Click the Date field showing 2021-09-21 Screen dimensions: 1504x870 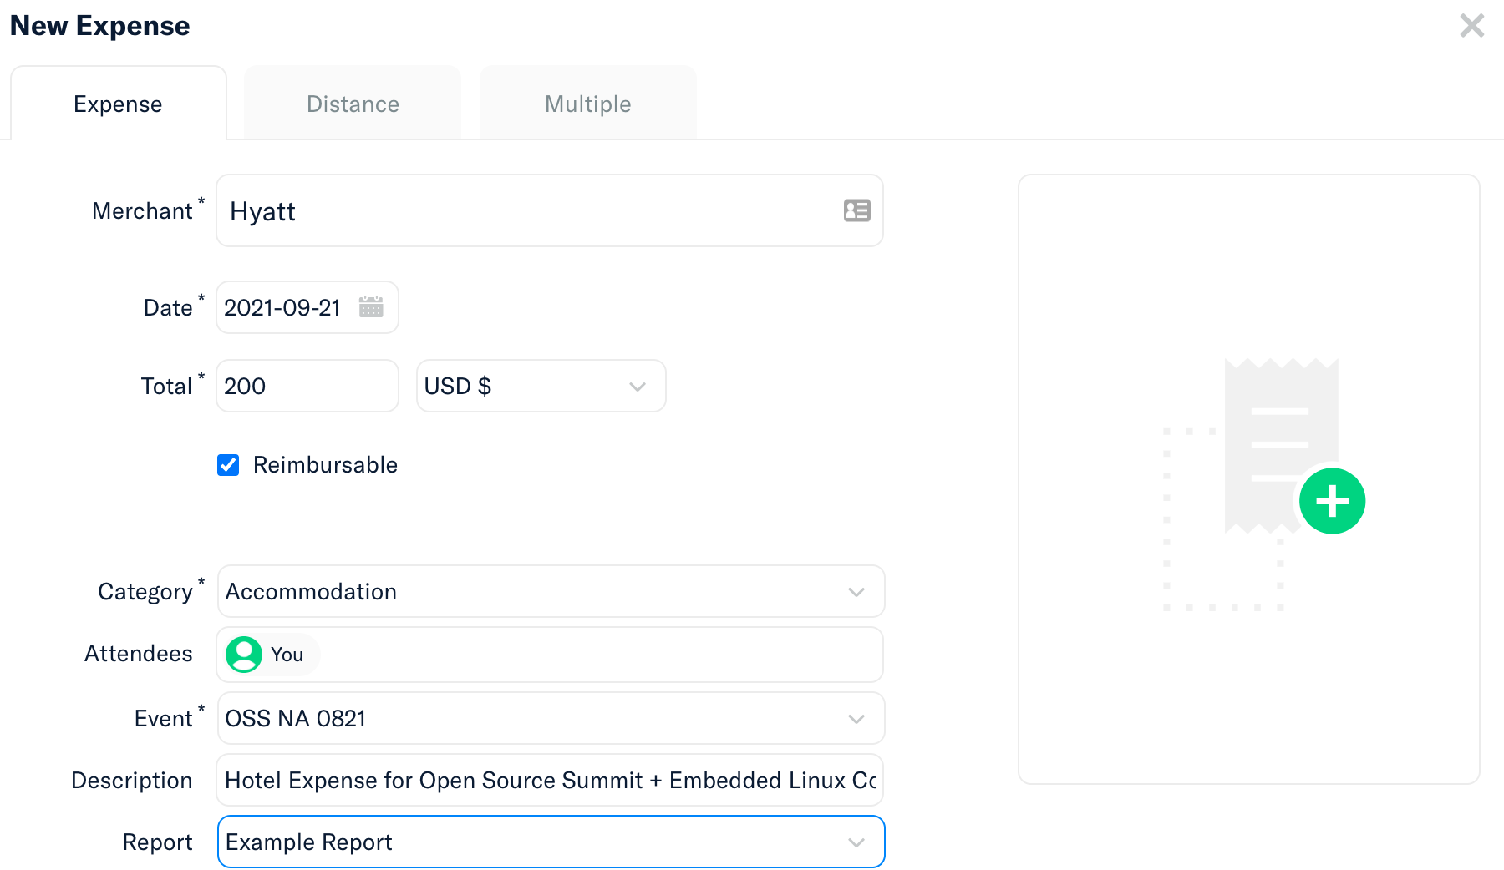tap(284, 308)
